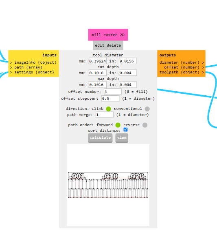Select the path (array) input connector
The image size is (217, 232).
tap(26, 67)
